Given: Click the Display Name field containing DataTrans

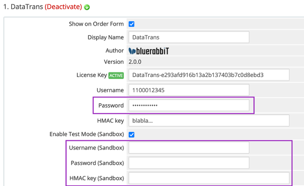Looking at the screenshot, I should click(189, 37).
